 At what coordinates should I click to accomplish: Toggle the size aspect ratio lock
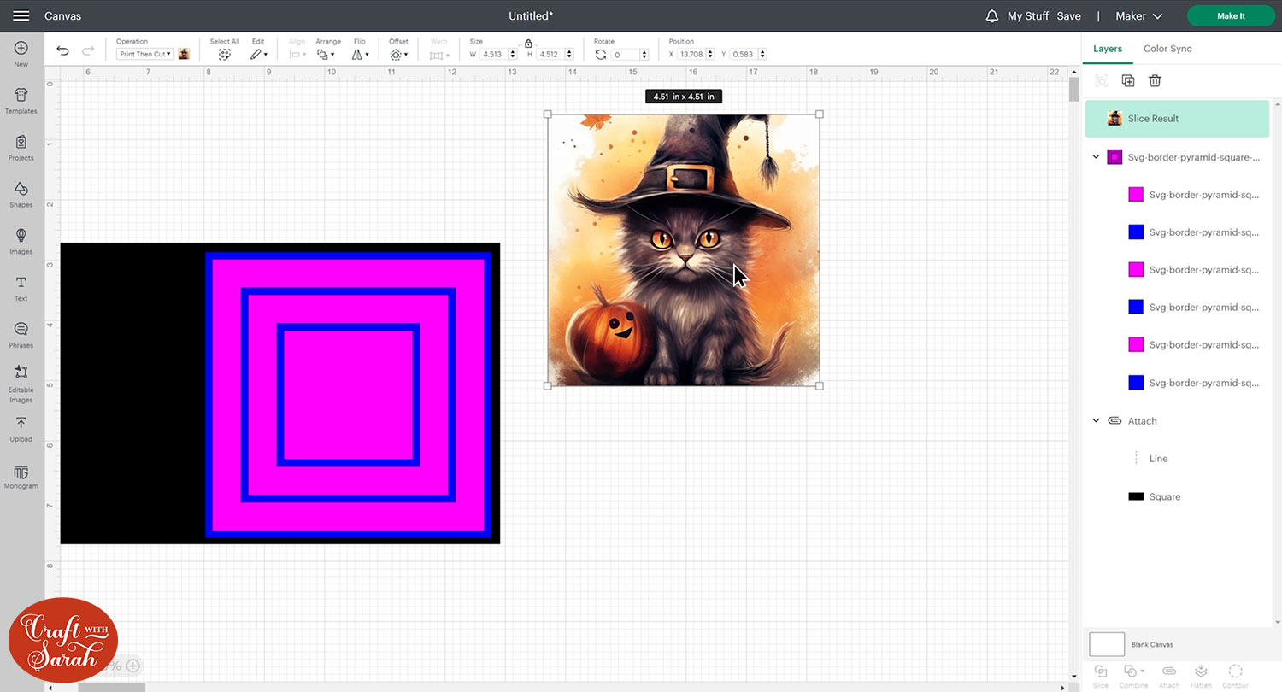tap(528, 43)
